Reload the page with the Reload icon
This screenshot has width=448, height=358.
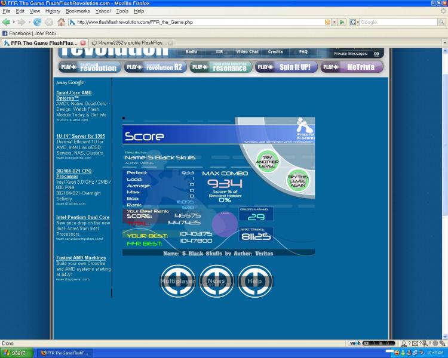[37, 22]
